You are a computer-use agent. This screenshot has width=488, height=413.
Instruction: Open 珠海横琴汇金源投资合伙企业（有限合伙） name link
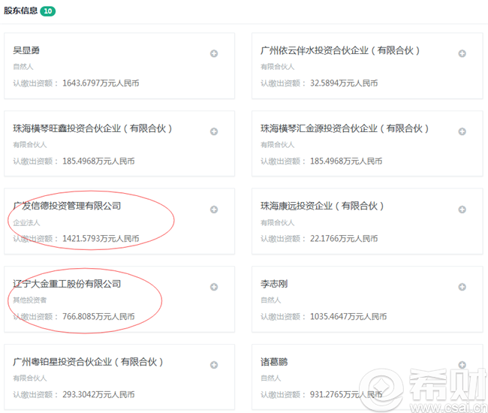[x=345, y=128]
